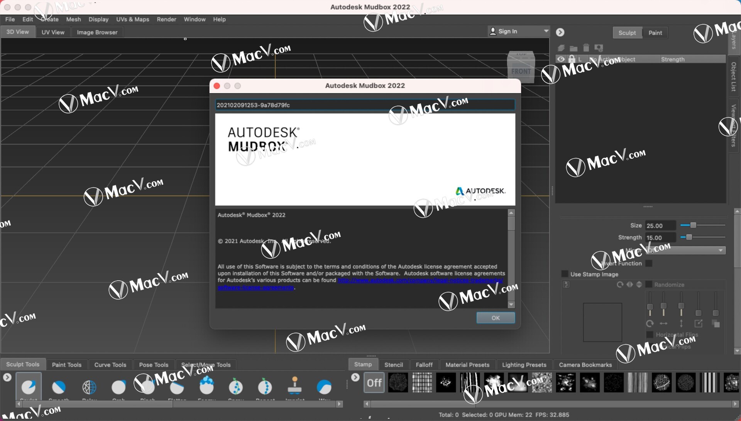Select the Smooth sculpt tool
This screenshot has height=421, width=741.
coord(59,387)
